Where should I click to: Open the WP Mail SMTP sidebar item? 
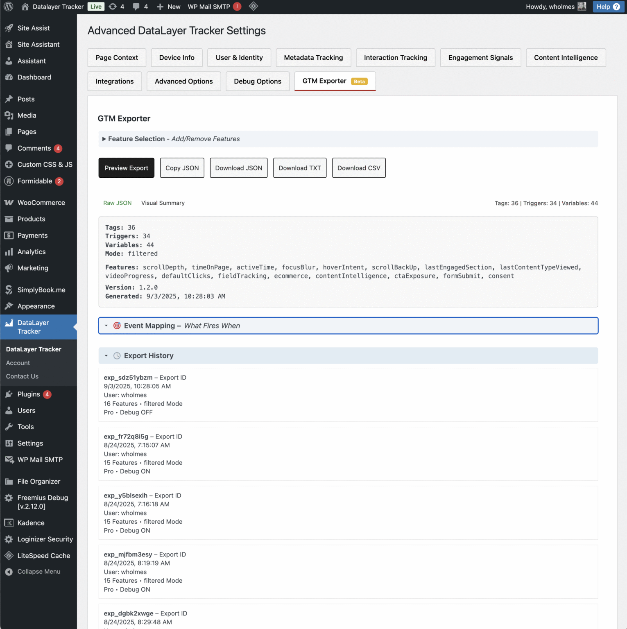pos(38,459)
